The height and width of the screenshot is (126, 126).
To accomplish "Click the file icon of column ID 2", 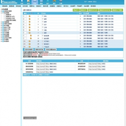I will coord(30,19).
